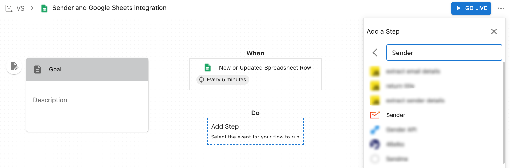
Task: Go back with the left chevron arrow
Action: [375, 53]
